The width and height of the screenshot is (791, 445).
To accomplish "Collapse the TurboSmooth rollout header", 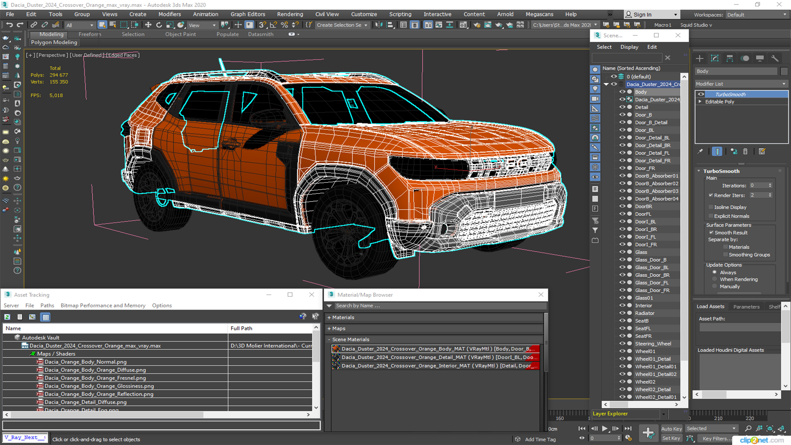I will click(721, 171).
